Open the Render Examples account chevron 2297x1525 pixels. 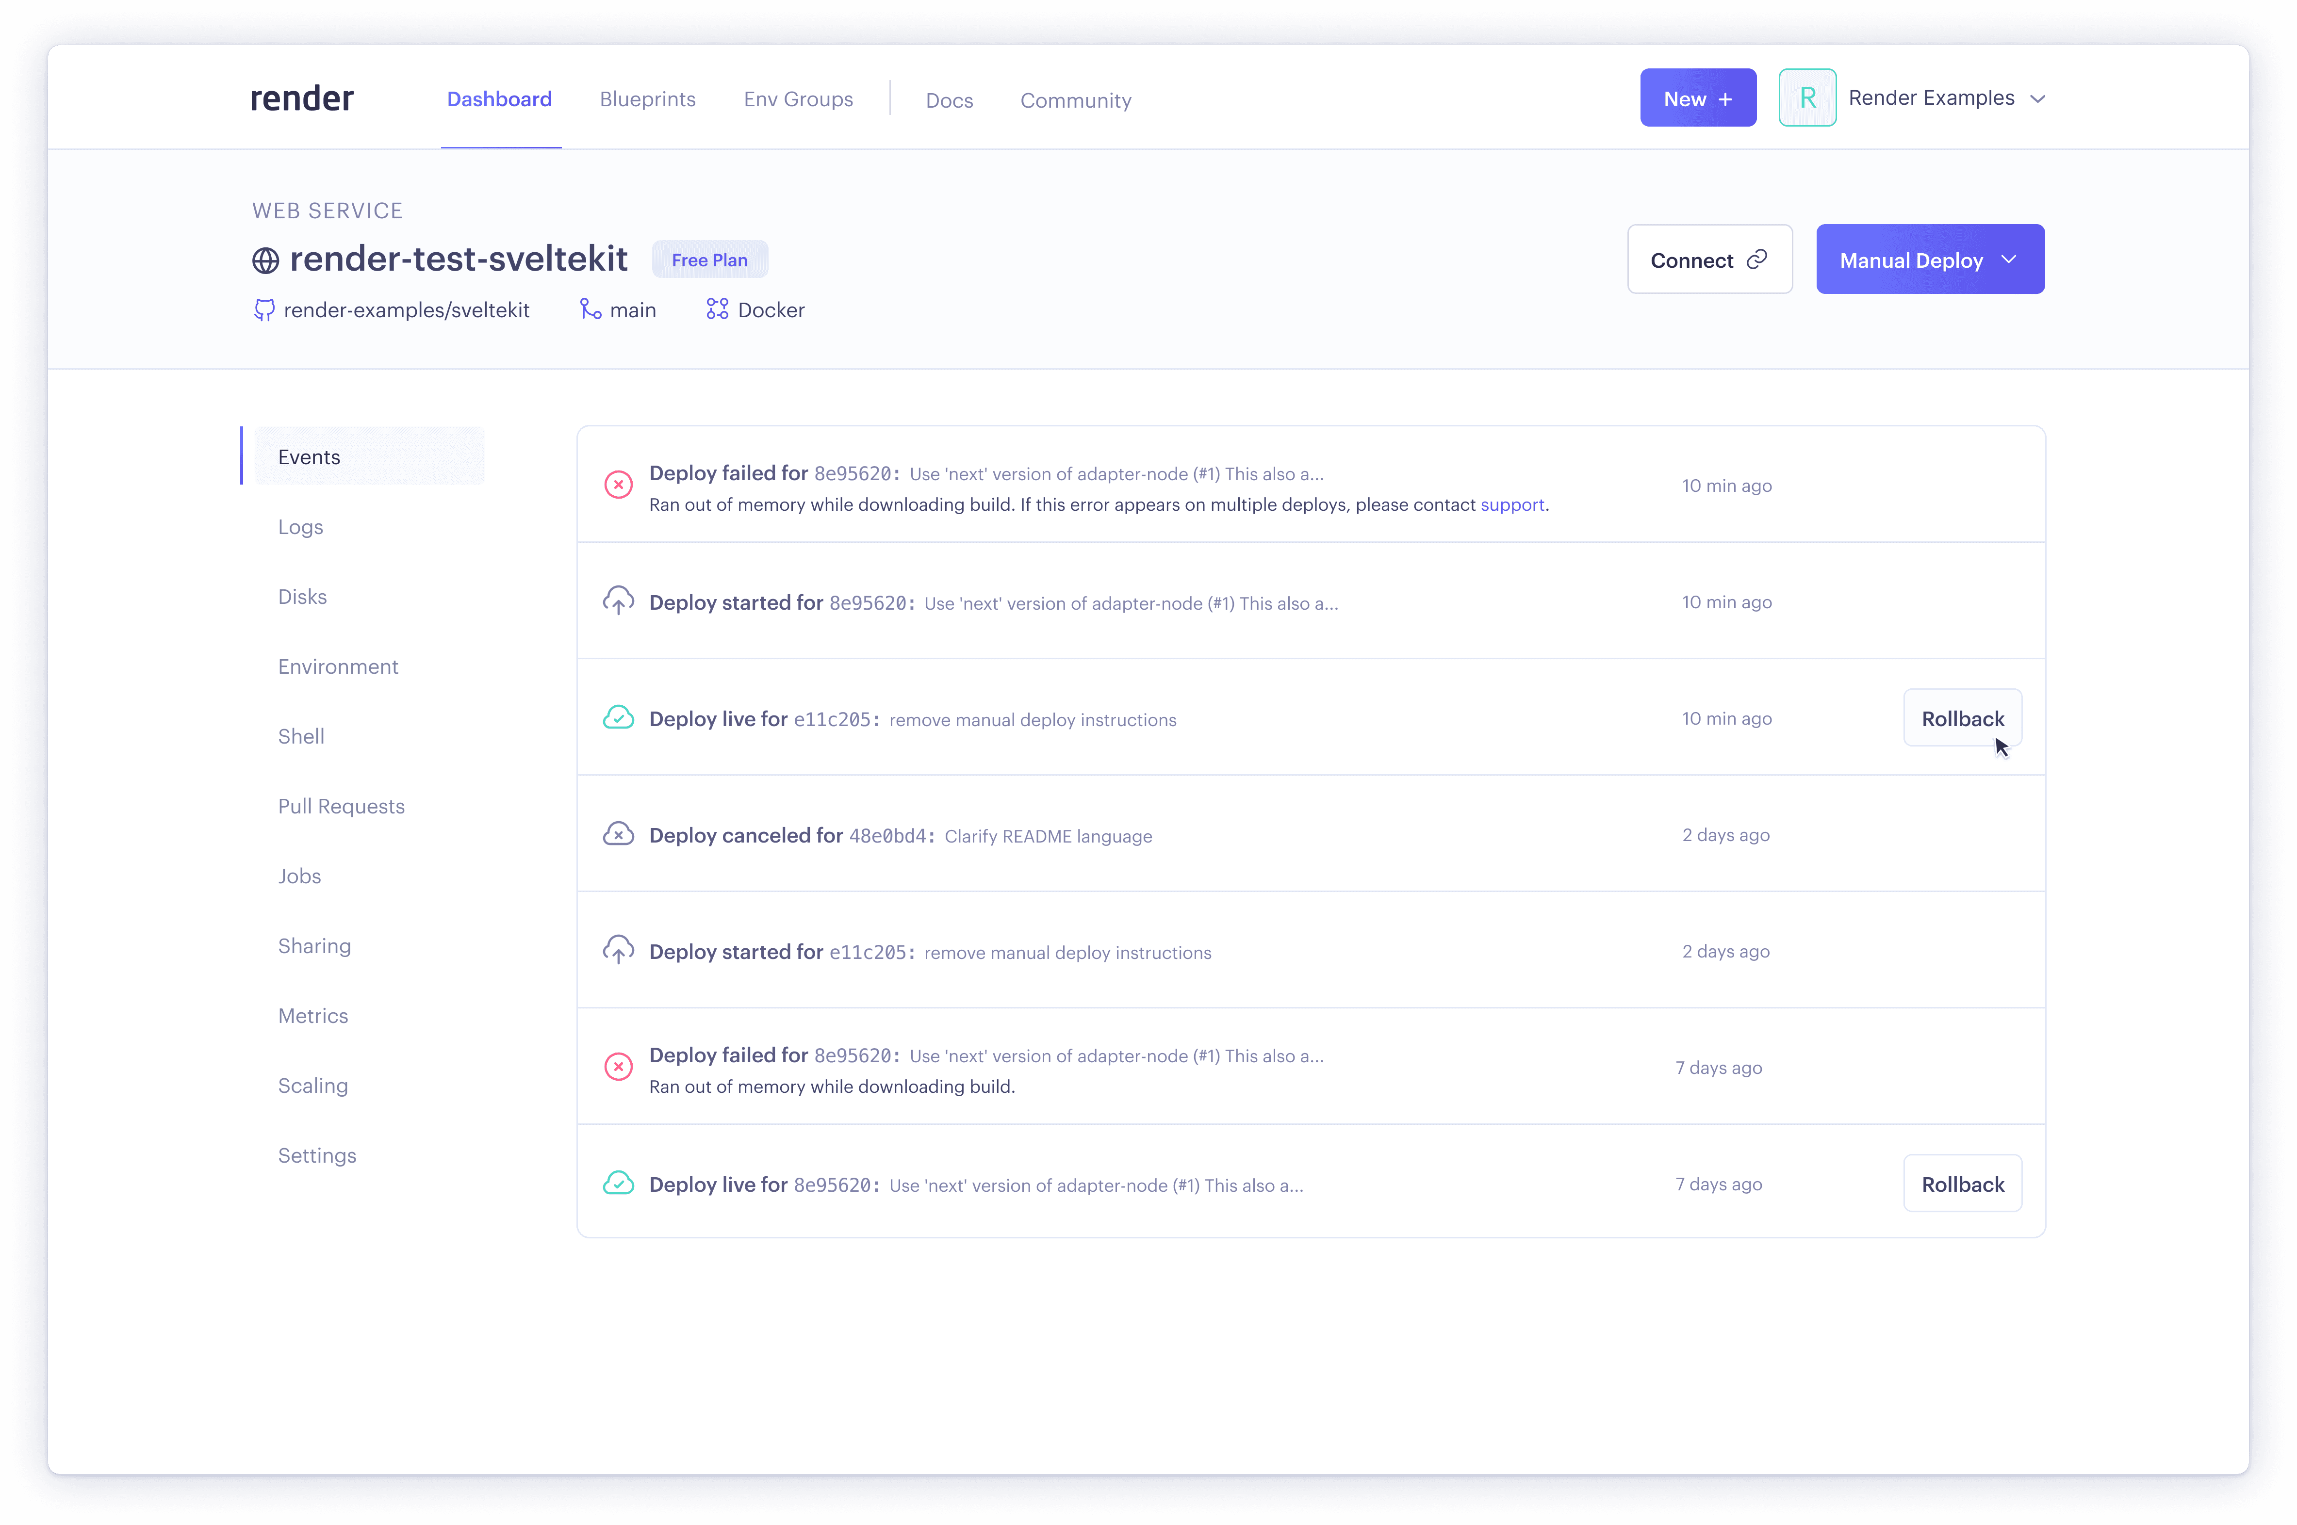click(x=2037, y=99)
